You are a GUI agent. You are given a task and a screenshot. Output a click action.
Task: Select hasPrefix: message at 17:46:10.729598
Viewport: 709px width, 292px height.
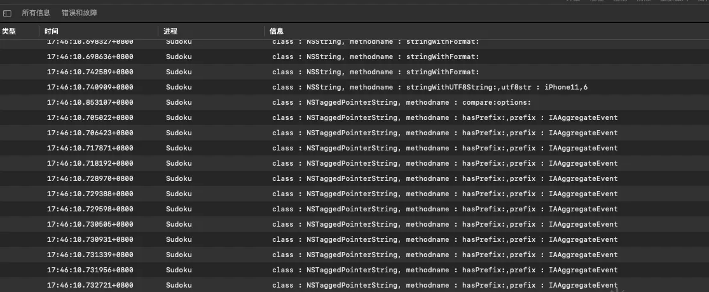click(445, 209)
